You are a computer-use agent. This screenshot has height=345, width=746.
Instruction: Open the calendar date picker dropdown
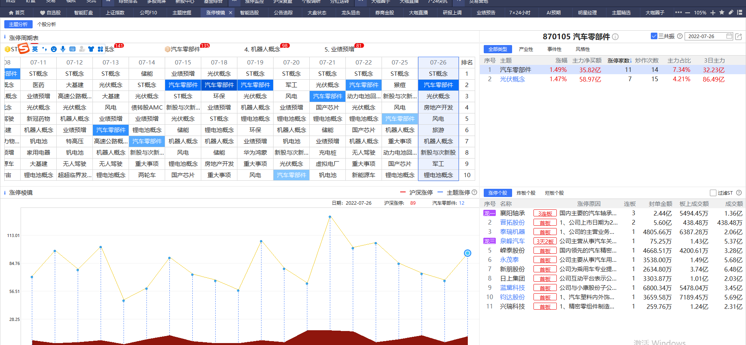729,36
